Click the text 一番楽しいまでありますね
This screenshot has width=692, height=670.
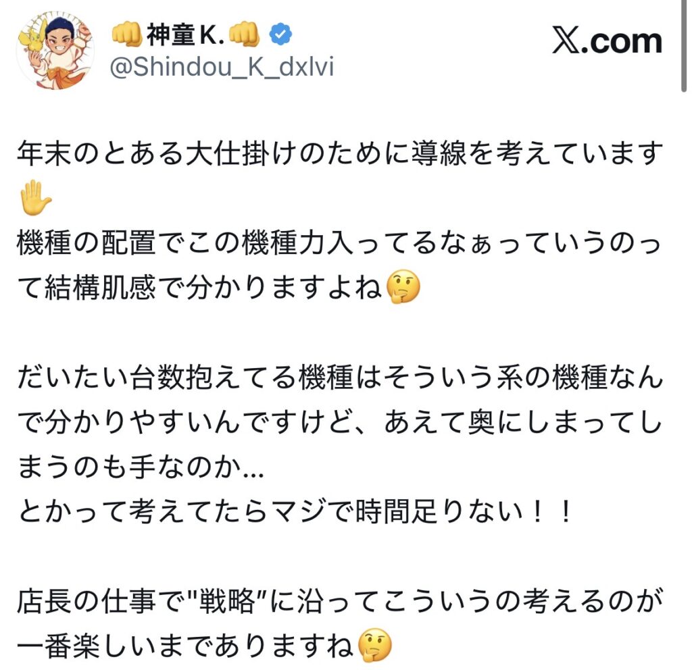tap(186, 646)
